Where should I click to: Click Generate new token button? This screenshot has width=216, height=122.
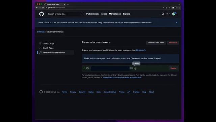156,43
